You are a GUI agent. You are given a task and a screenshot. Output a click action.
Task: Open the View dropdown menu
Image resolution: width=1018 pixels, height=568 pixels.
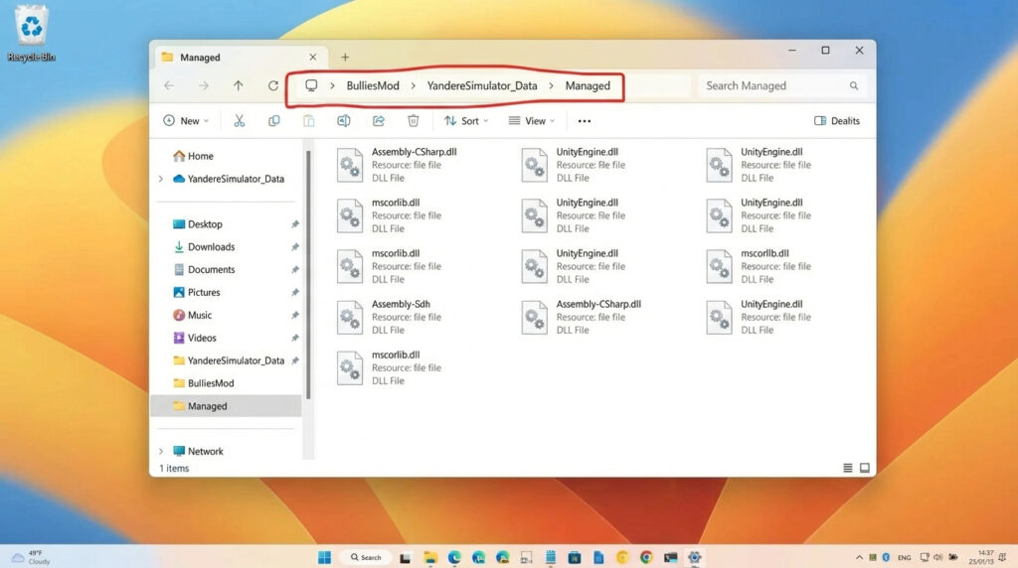(x=532, y=121)
